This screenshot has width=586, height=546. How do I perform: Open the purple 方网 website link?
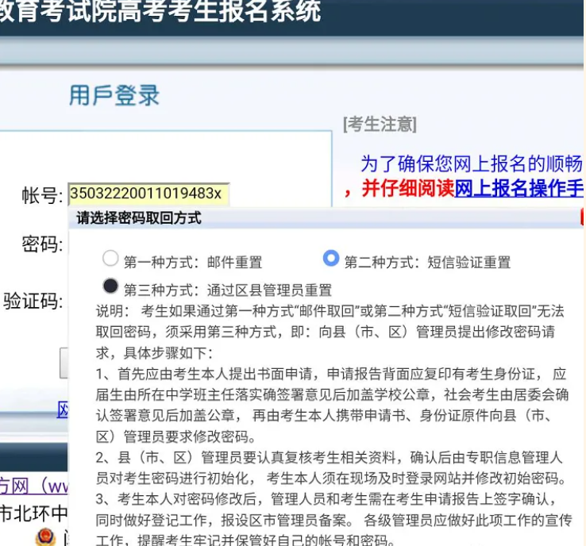(33, 486)
